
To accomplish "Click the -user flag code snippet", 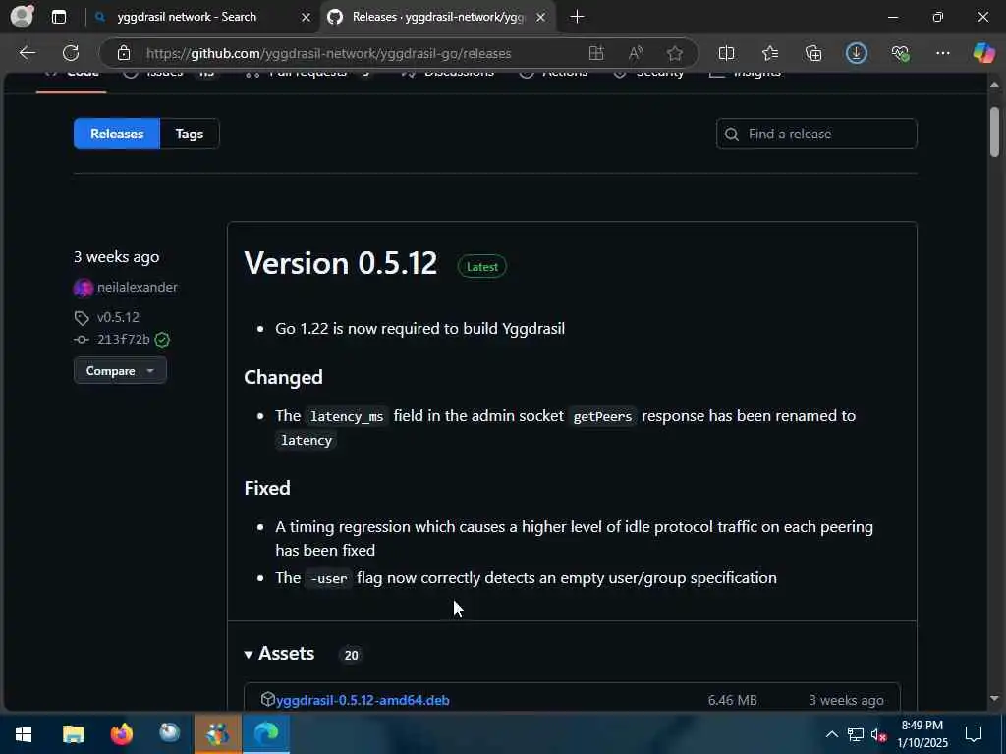I will pos(328,579).
